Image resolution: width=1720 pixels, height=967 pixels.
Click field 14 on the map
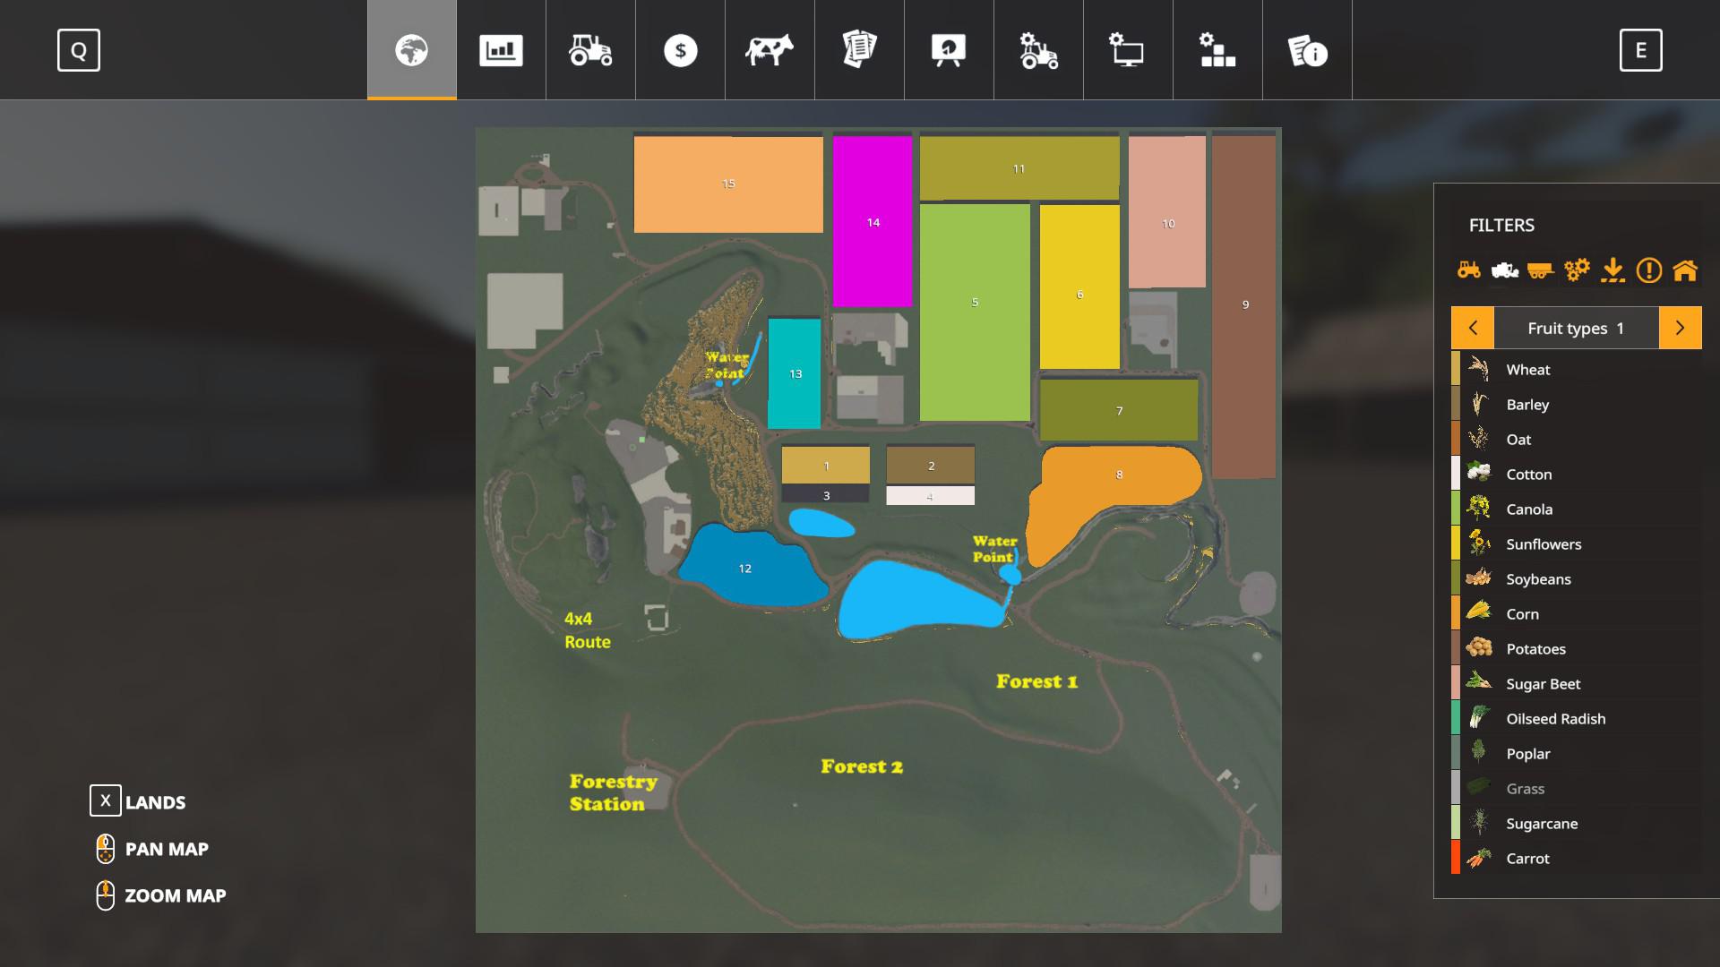pos(873,222)
